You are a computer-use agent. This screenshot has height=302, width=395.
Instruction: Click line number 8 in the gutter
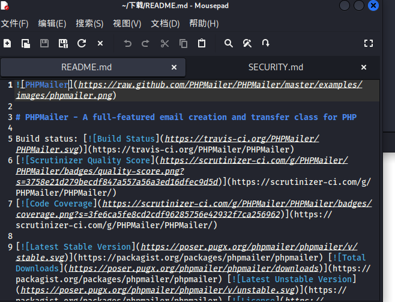click(x=10, y=237)
